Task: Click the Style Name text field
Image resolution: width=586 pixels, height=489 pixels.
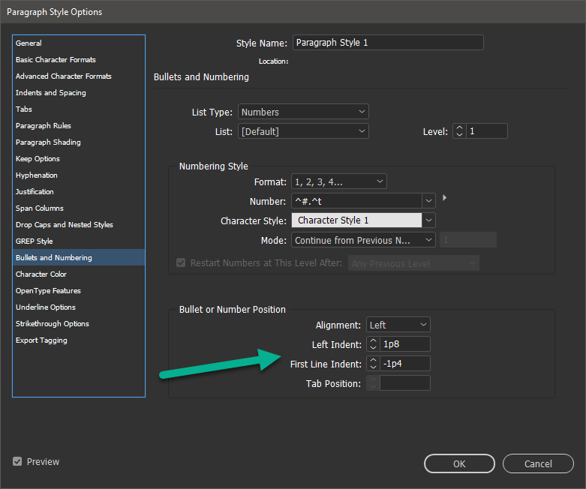Action: click(388, 43)
